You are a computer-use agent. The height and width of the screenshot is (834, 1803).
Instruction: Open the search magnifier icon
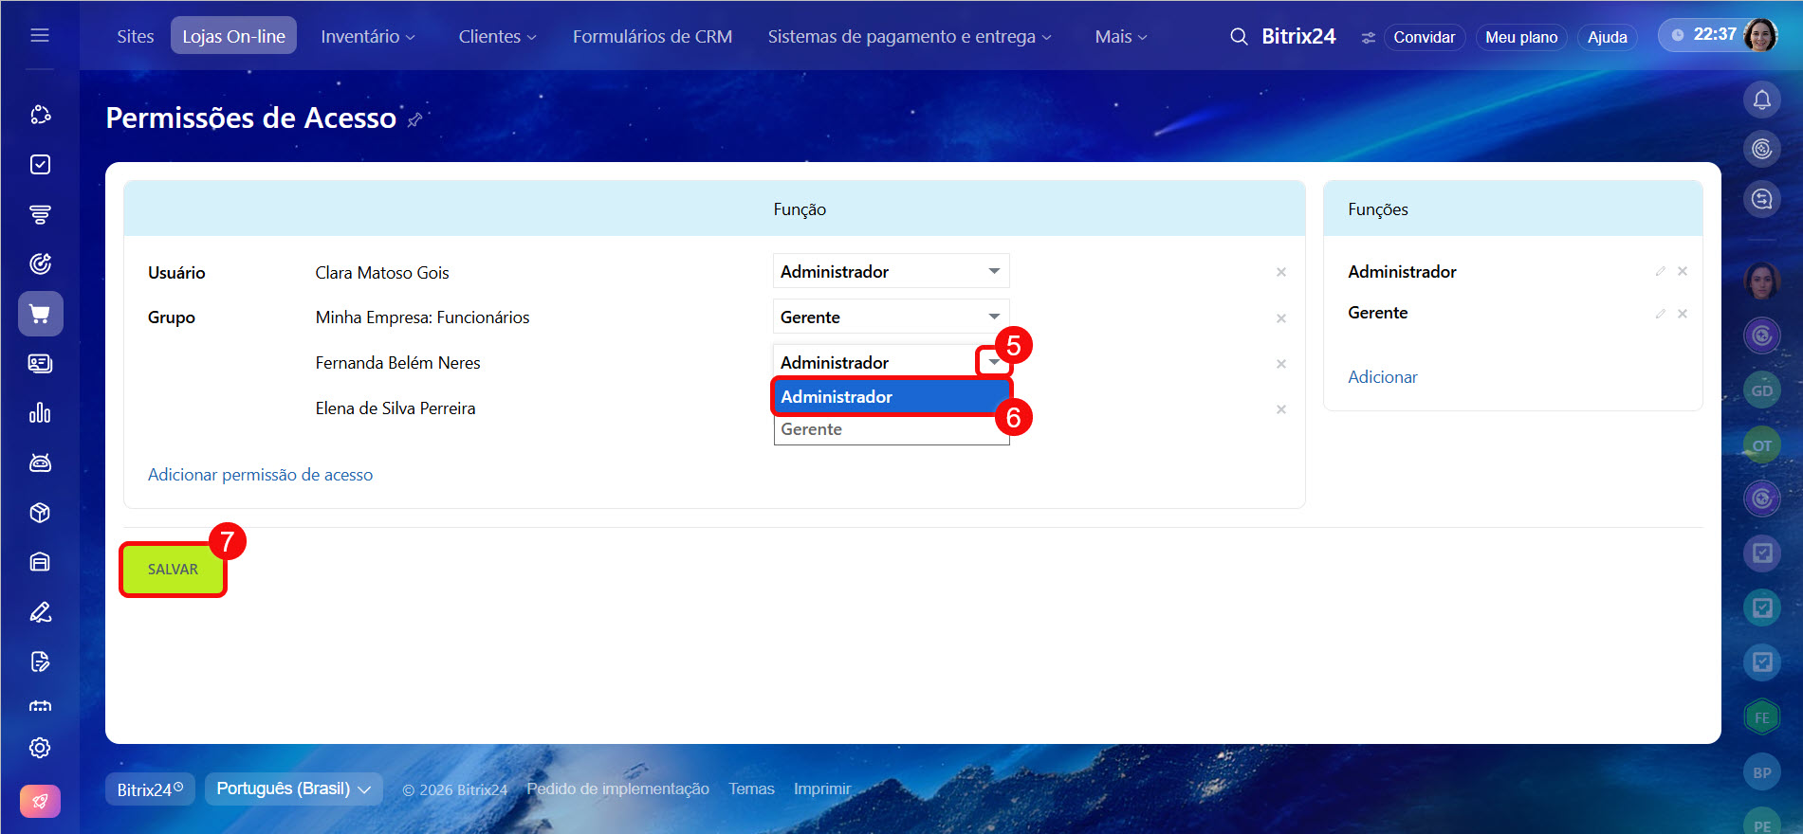click(1239, 37)
